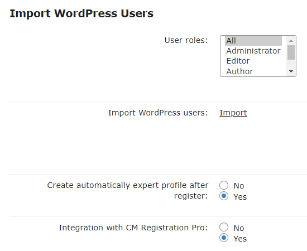Select 'All' in the User roles list
Screen dimensions: 307x251
click(x=253, y=41)
